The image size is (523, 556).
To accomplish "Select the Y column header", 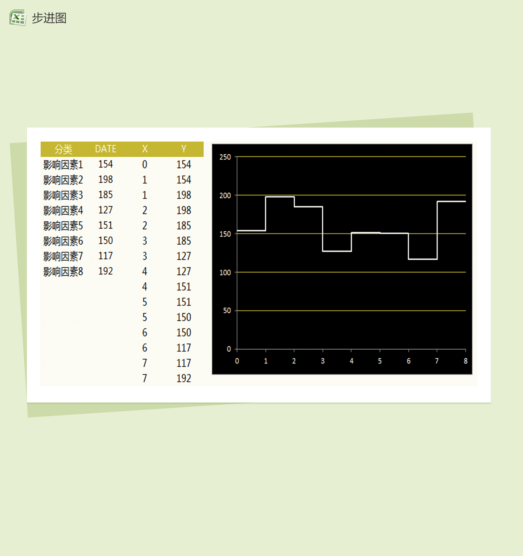I will click(184, 149).
